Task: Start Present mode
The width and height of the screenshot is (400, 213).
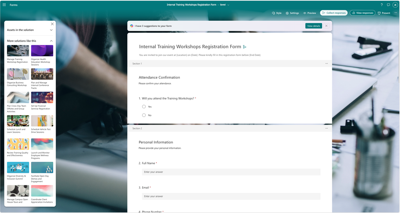Action: point(384,13)
